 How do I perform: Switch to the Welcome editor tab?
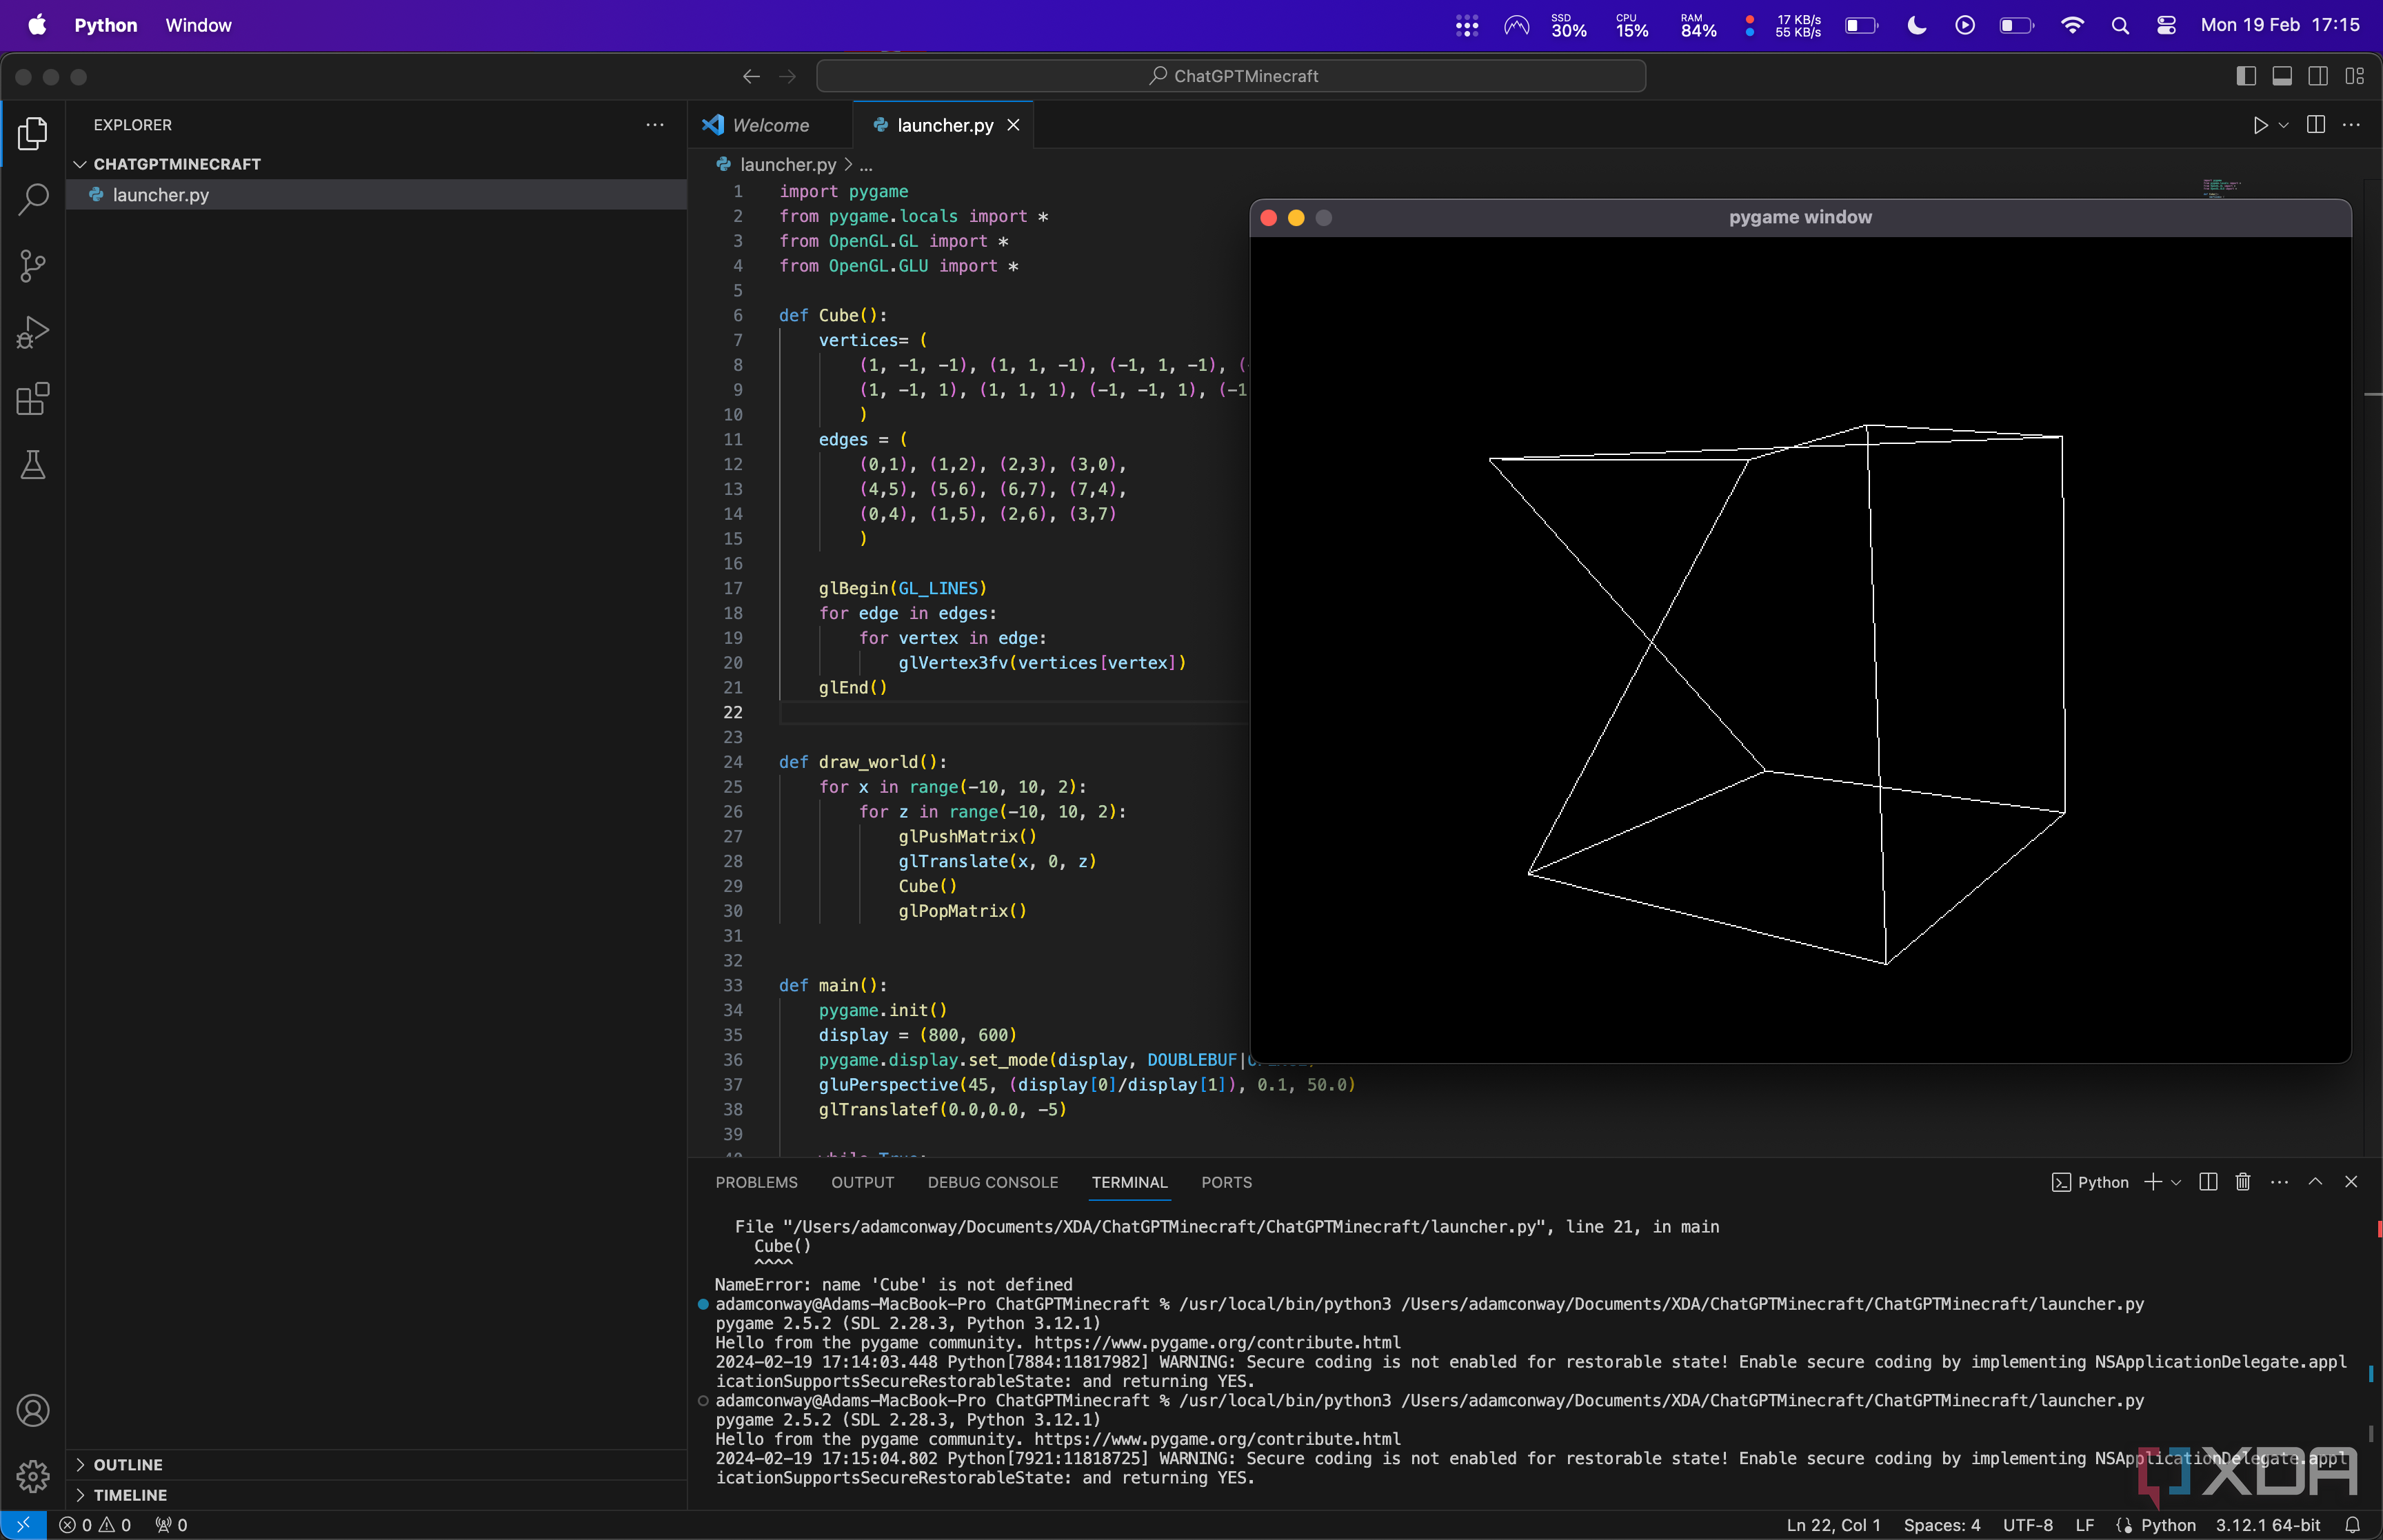770,125
